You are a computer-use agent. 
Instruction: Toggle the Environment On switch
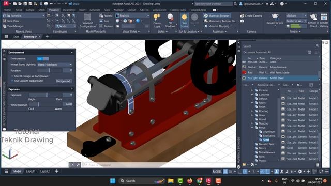point(43,59)
